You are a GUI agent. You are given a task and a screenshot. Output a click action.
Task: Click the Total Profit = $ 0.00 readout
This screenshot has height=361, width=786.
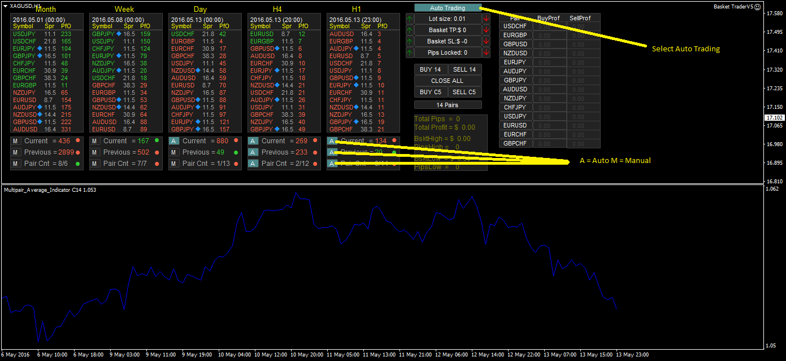point(445,127)
